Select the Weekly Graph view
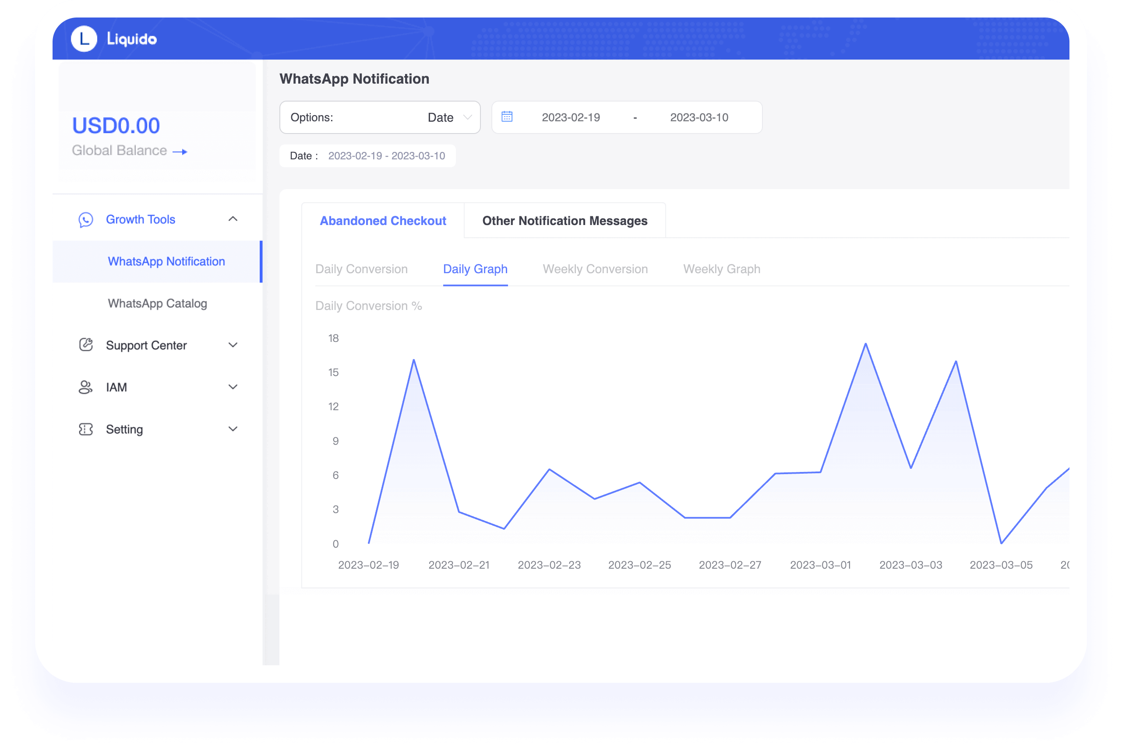Image resolution: width=1122 pixels, height=753 pixels. click(721, 269)
